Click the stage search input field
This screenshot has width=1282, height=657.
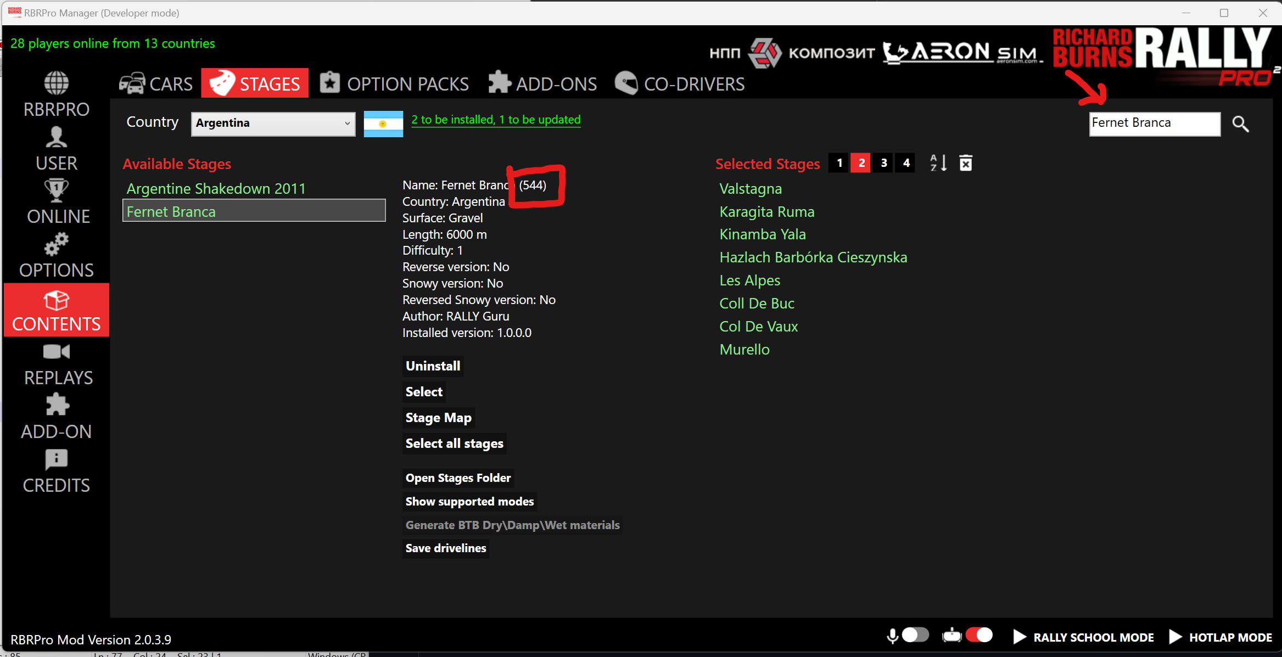(x=1154, y=123)
